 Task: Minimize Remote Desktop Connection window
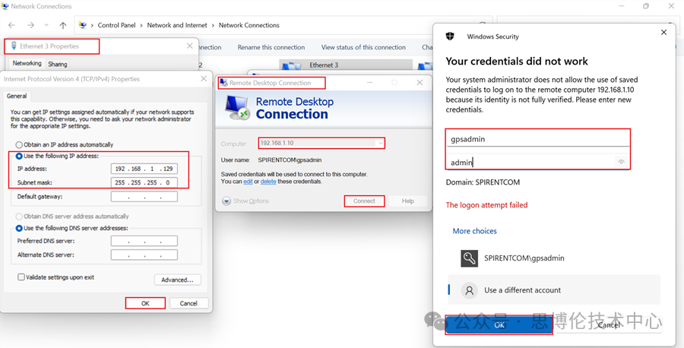pos(370,82)
